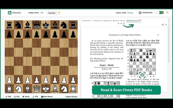
Task: Open the ChessFun22 user profile icon
Action: [140, 13]
